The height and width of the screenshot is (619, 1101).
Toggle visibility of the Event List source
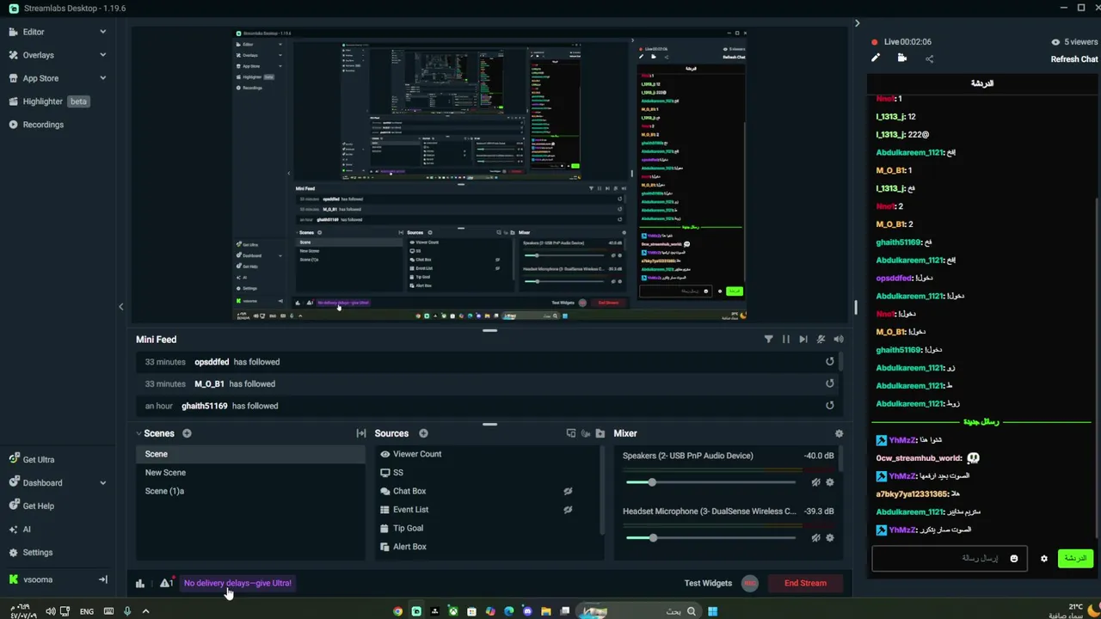click(568, 510)
